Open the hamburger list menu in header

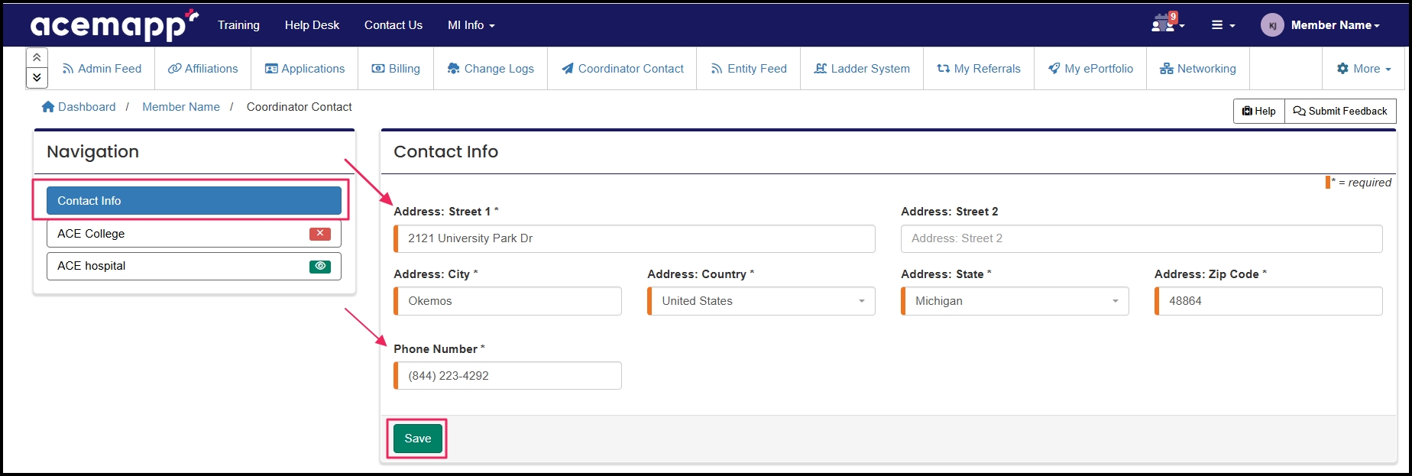[x=1223, y=25]
